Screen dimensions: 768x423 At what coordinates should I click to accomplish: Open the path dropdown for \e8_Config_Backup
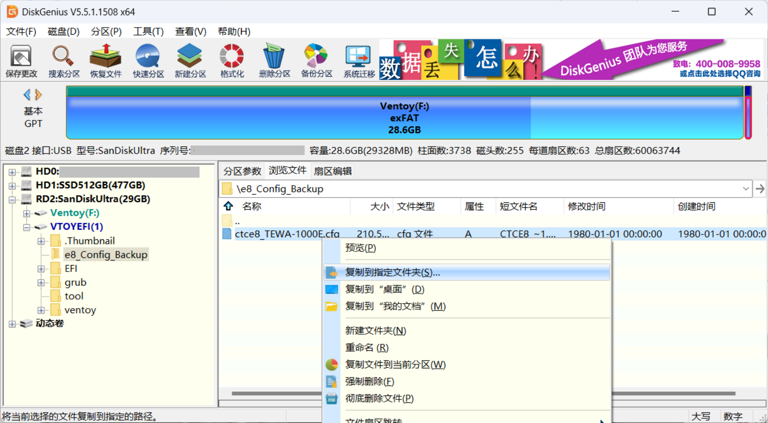point(745,189)
